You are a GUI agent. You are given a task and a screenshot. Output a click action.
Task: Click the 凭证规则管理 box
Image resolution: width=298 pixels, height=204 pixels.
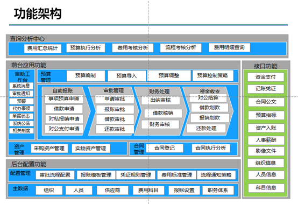(136, 175)
